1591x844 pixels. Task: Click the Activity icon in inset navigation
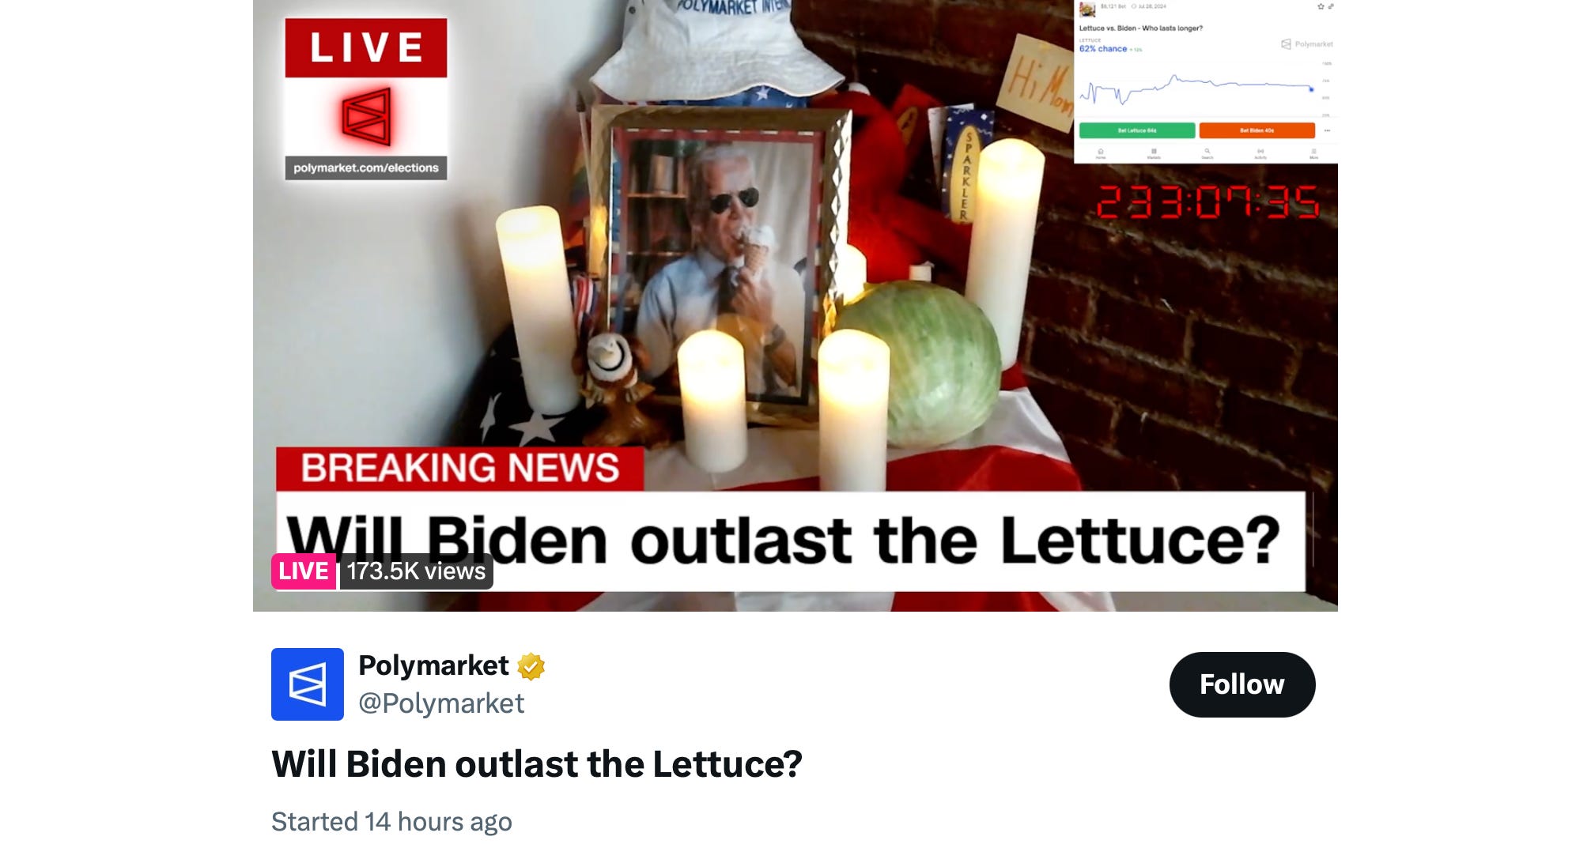point(1260,153)
